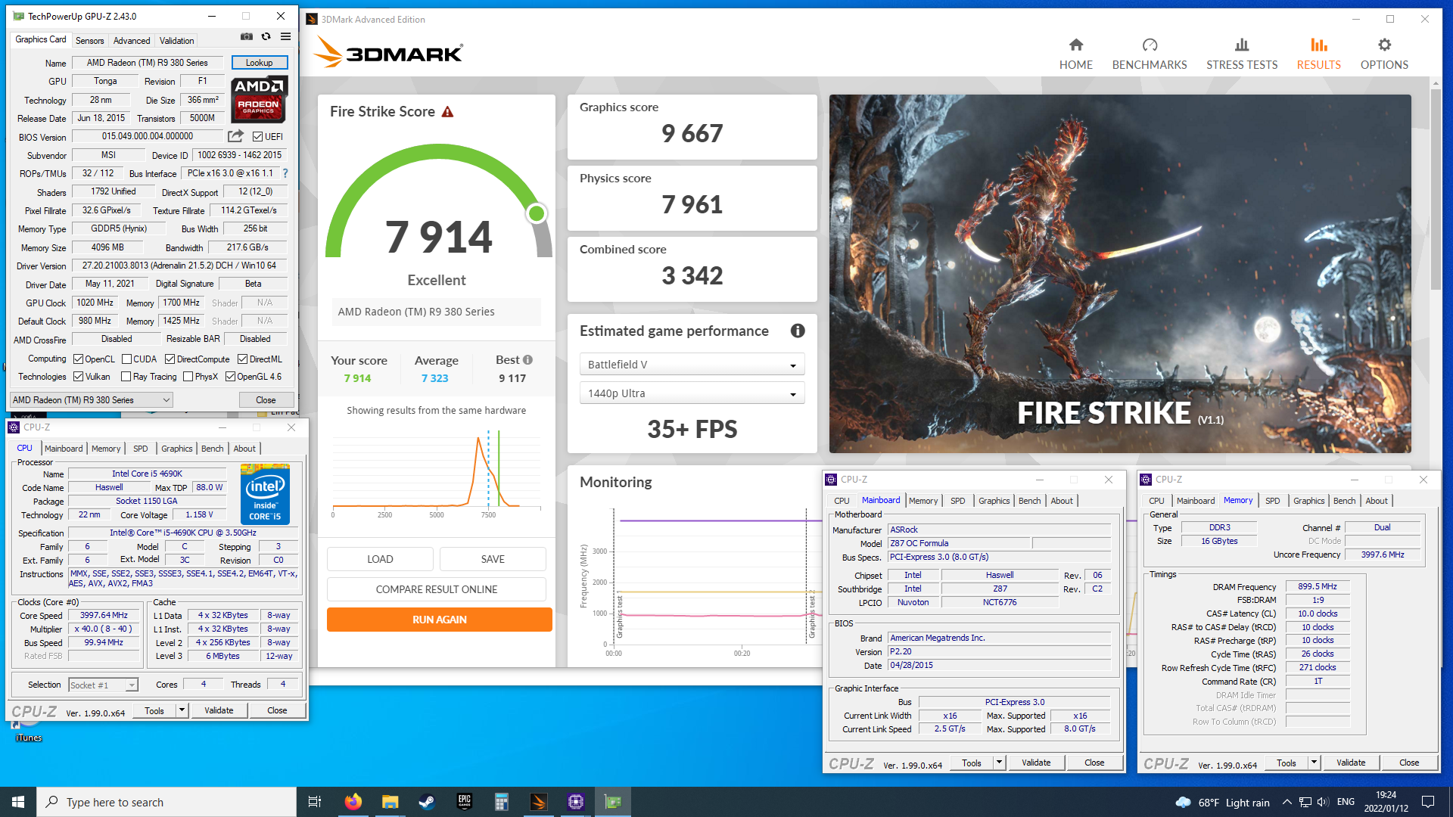Toggle the Vulkan checkbox
Viewport: 1453px width, 817px height.
pos(78,377)
